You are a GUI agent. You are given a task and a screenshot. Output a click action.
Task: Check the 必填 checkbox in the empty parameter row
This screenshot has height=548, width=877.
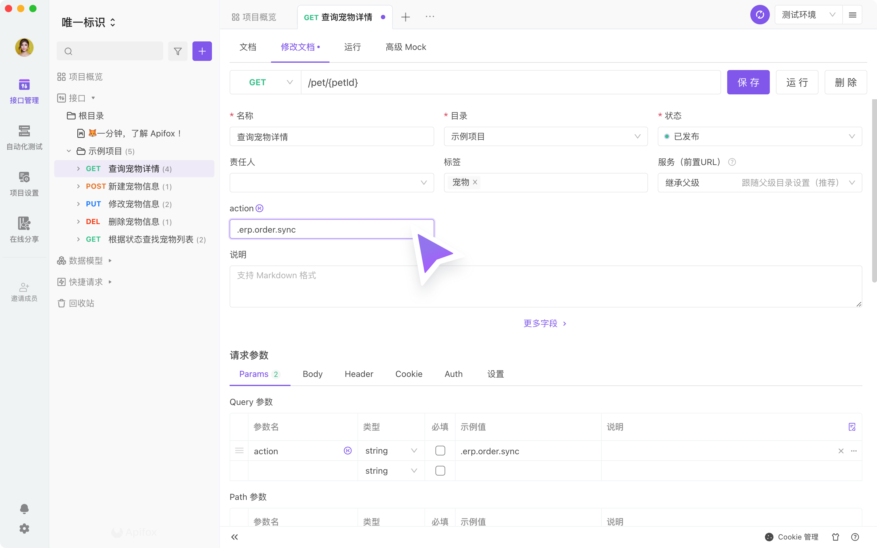tap(440, 471)
